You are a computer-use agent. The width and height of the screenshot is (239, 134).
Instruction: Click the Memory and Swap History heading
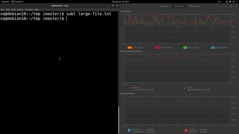131,51
